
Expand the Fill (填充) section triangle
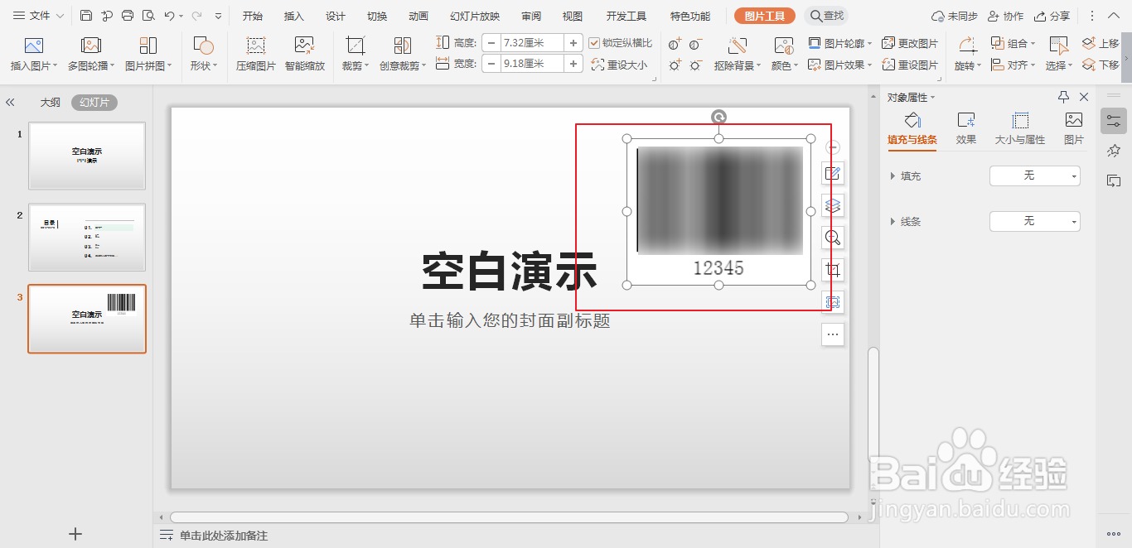pyautogui.click(x=893, y=176)
